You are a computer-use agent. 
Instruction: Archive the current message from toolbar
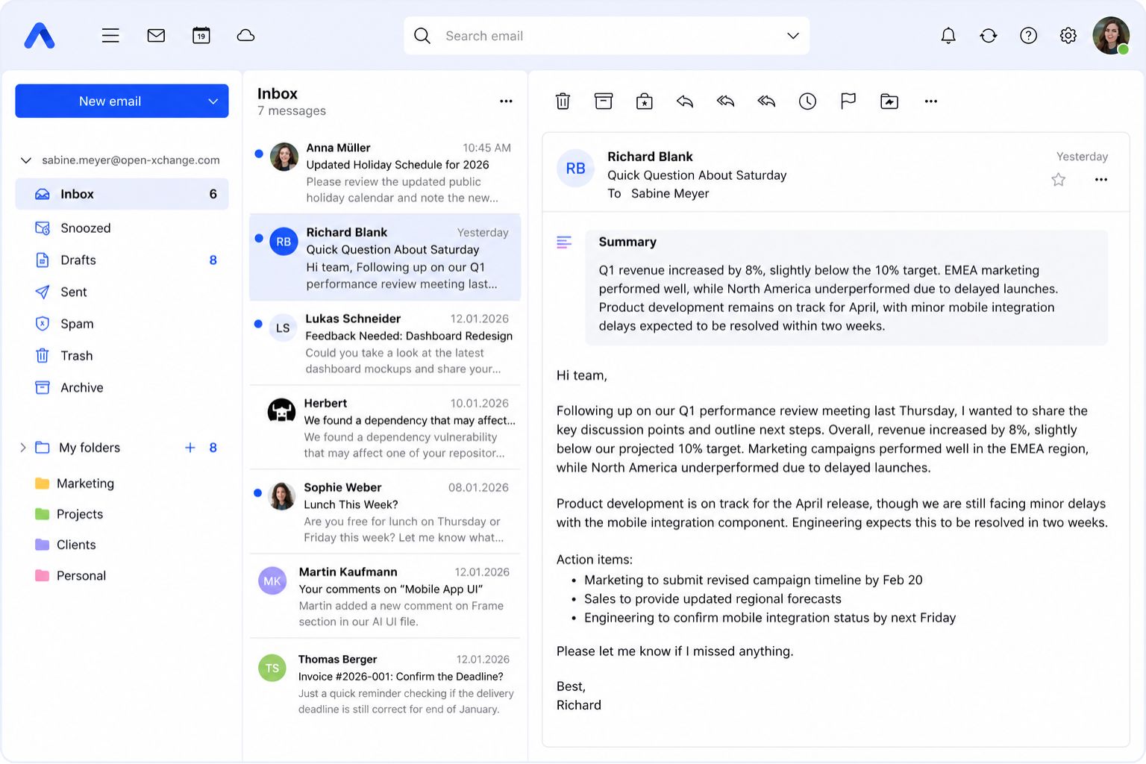tap(604, 101)
